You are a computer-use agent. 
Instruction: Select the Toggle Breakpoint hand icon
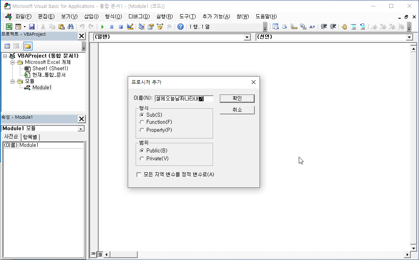(345, 26)
